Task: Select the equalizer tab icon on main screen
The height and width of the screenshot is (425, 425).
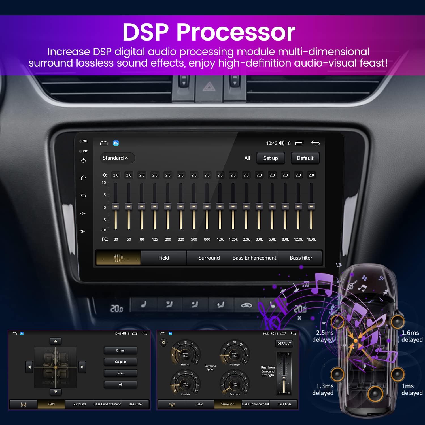Action: [x=118, y=258]
